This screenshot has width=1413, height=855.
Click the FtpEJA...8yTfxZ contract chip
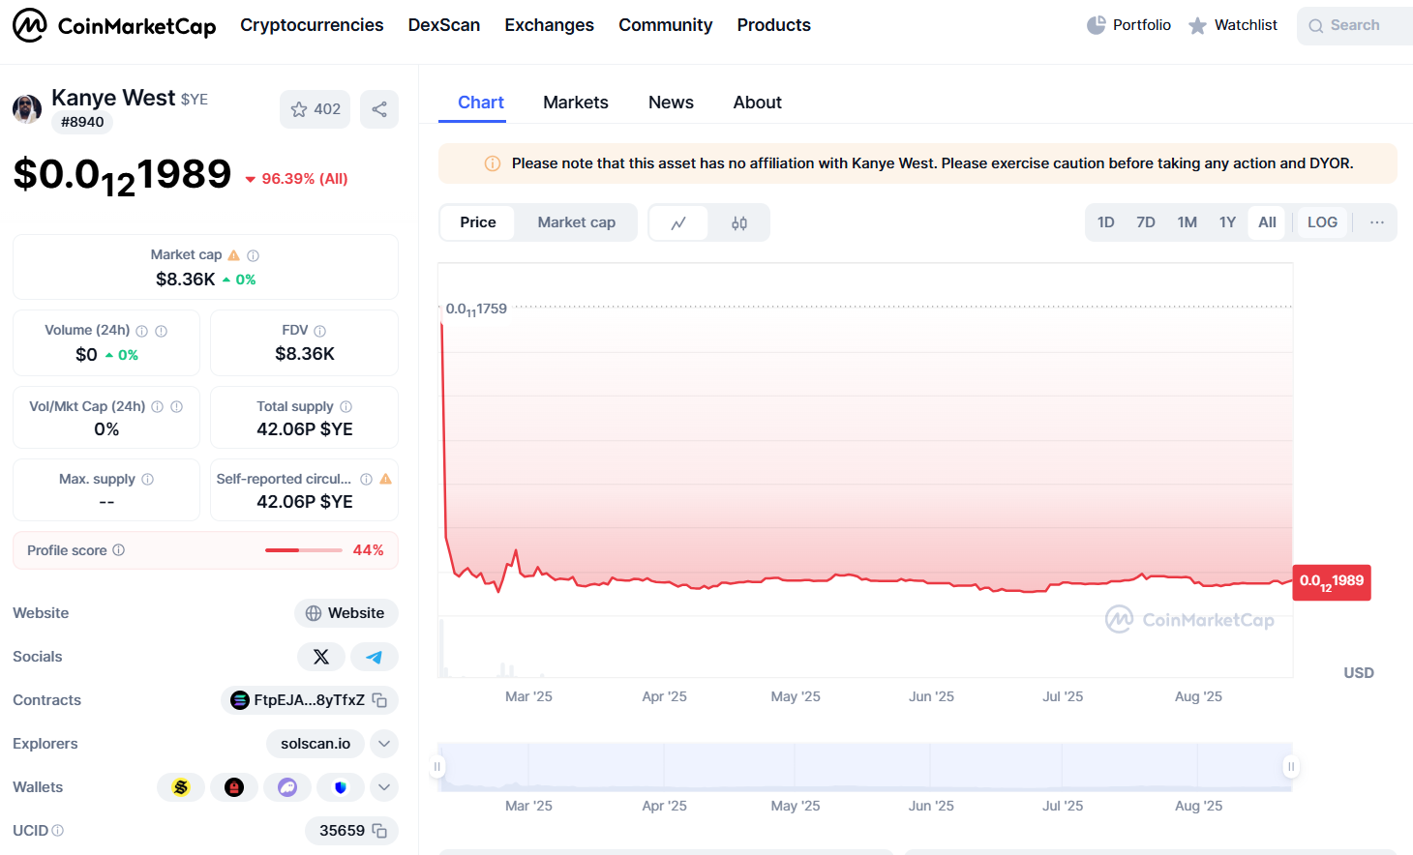pos(310,700)
